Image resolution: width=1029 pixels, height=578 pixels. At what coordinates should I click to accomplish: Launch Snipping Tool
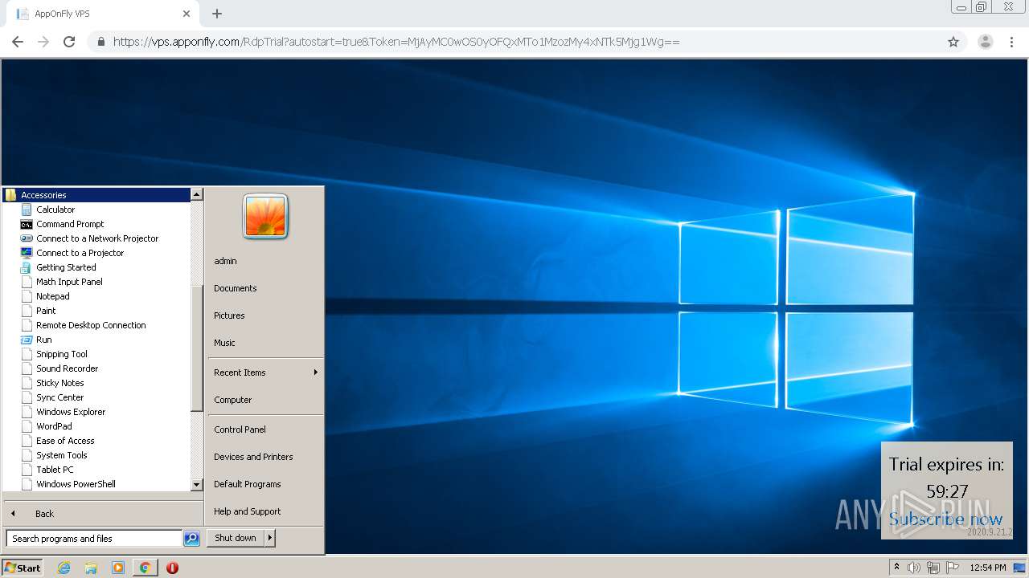pos(62,354)
